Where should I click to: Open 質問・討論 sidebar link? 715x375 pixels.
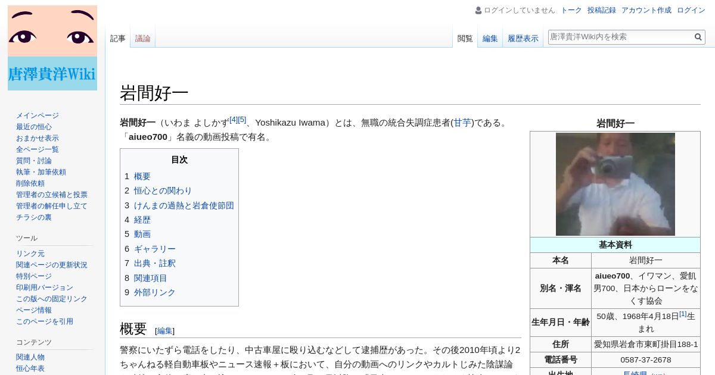pyautogui.click(x=34, y=161)
